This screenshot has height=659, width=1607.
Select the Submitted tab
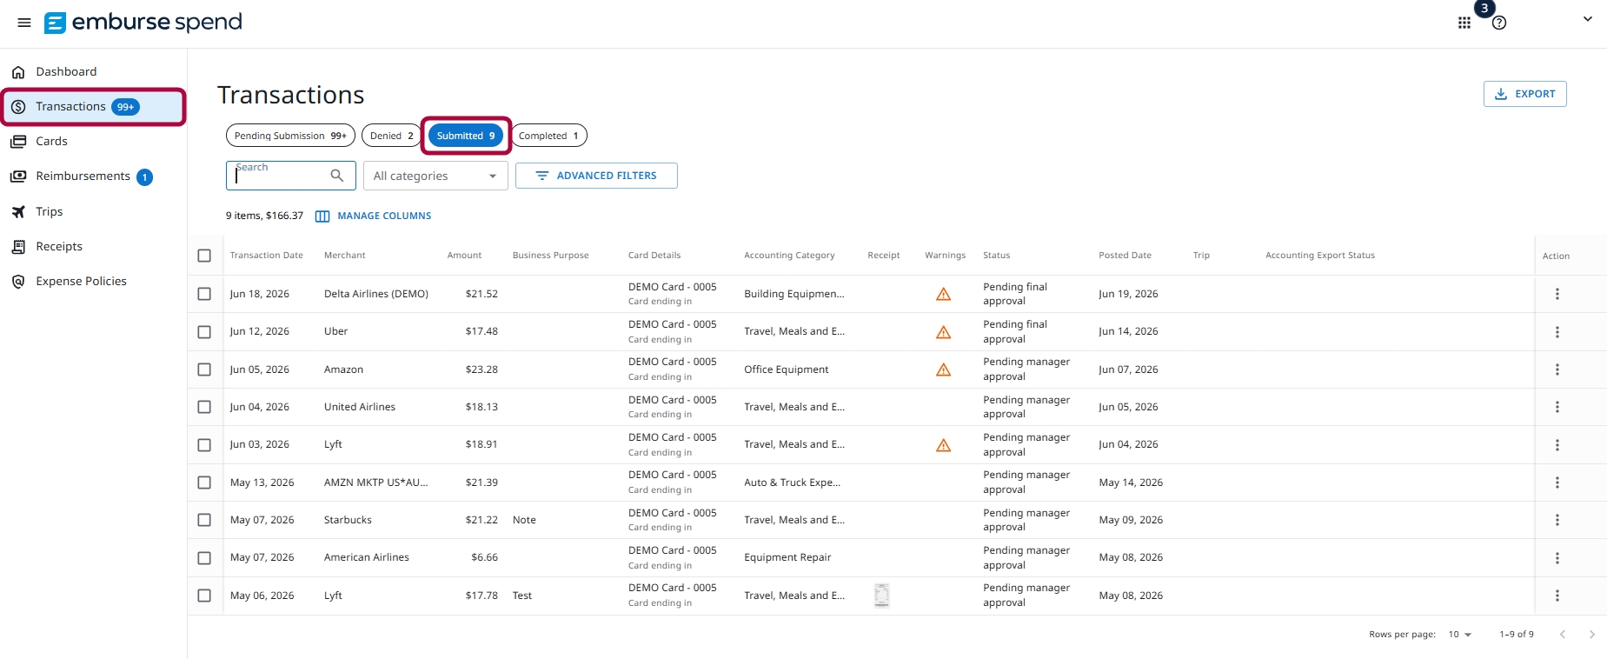coord(466,136)
